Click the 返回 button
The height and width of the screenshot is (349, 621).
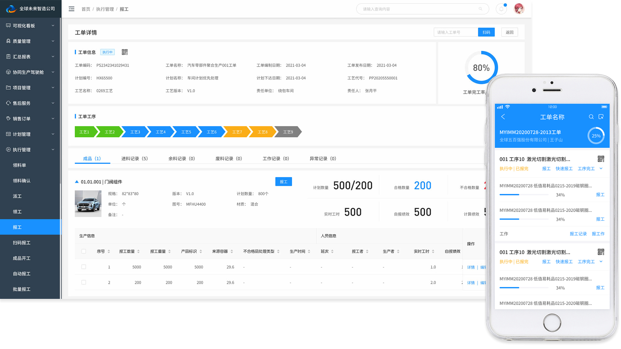pos(509,32)
